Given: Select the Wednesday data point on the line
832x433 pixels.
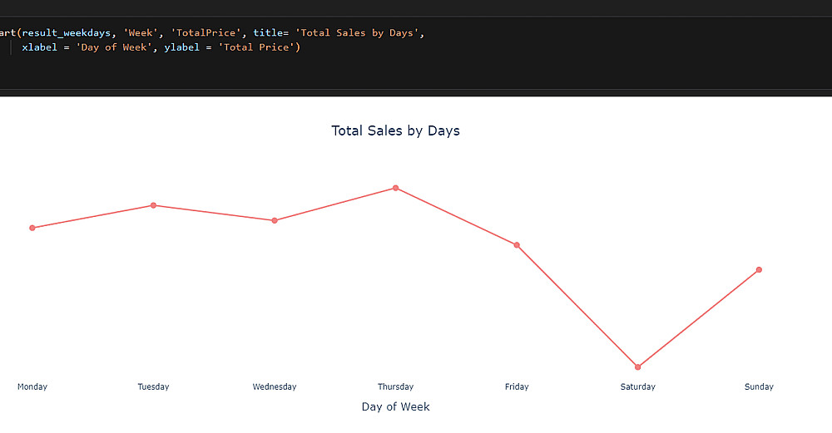Looking at the screenshot, I should [275, 220].
